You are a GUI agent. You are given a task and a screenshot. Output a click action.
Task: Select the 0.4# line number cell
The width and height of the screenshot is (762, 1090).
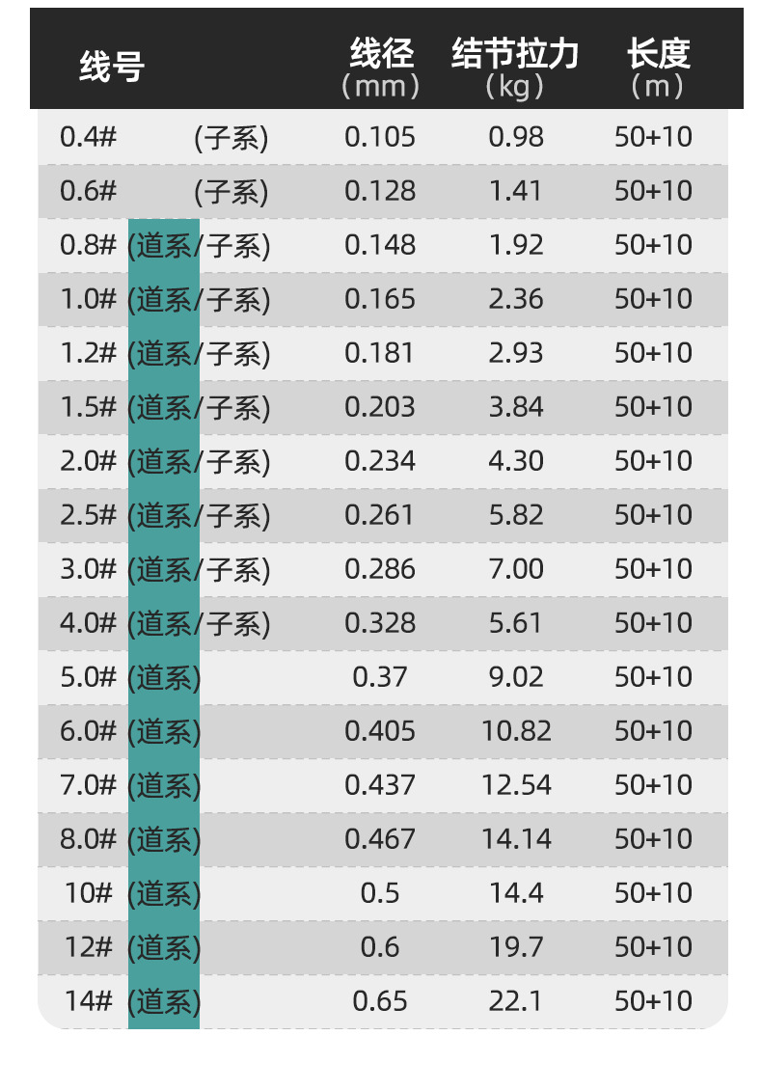[x=88, y=137]
